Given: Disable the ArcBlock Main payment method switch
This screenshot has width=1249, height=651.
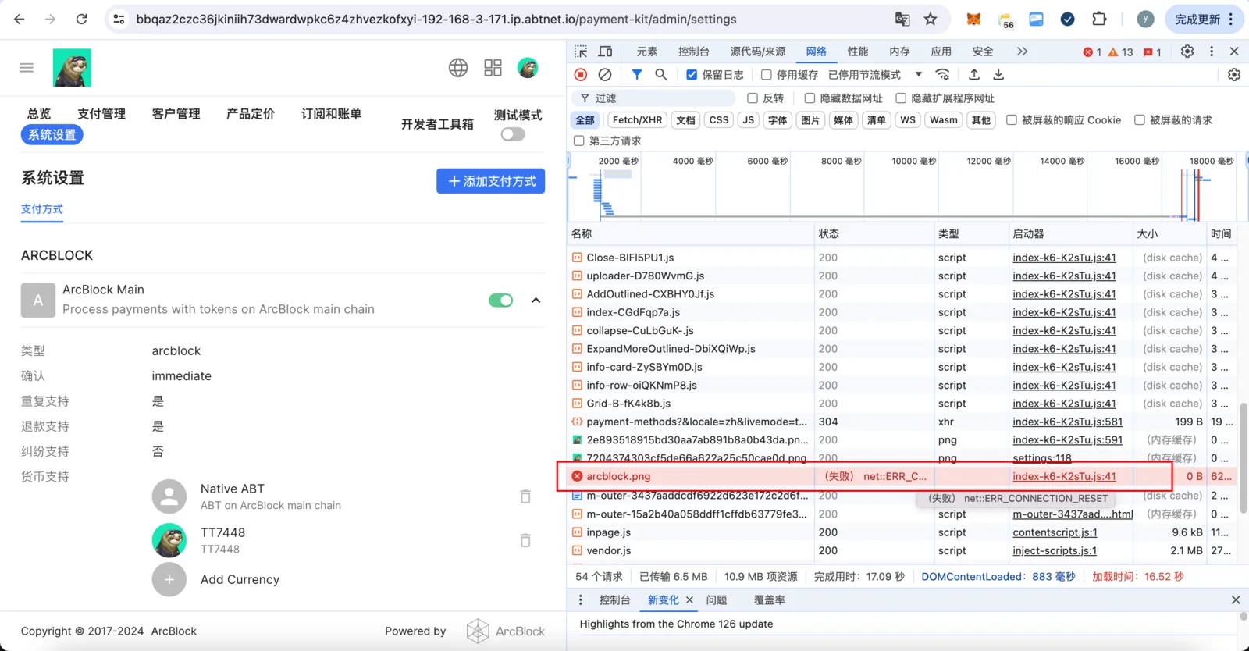Looking at the screenshot, I should coord(500,301).
